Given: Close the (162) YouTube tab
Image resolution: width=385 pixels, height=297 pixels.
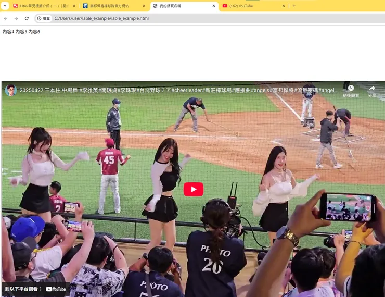Looking at the screenshot, I should pyautogui.click(x=284, y=6).
